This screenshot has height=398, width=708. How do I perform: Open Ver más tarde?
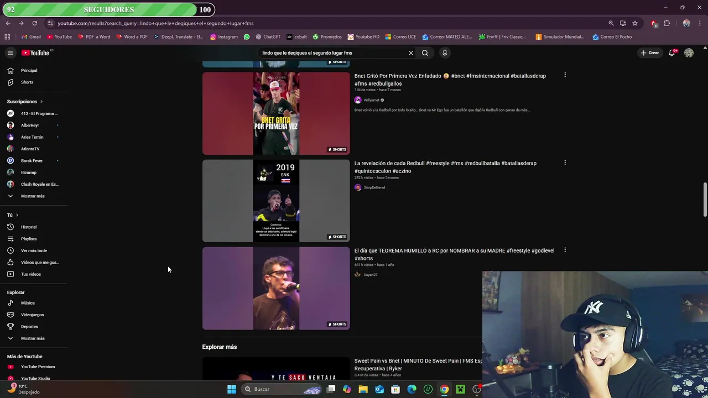(x=33, y=250)
